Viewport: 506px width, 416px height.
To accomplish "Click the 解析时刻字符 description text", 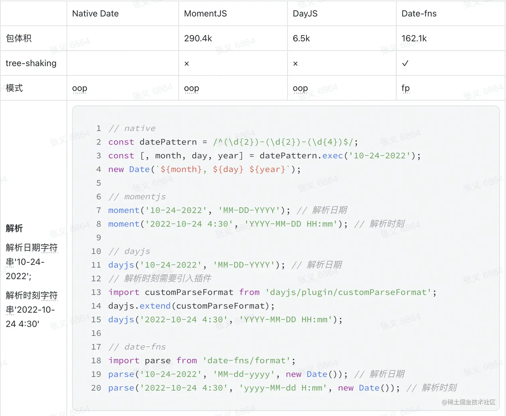I will point(31,295).
